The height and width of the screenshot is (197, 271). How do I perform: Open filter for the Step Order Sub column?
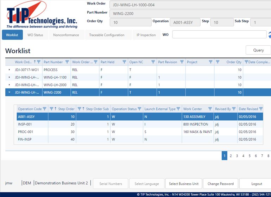pos(79,109)
